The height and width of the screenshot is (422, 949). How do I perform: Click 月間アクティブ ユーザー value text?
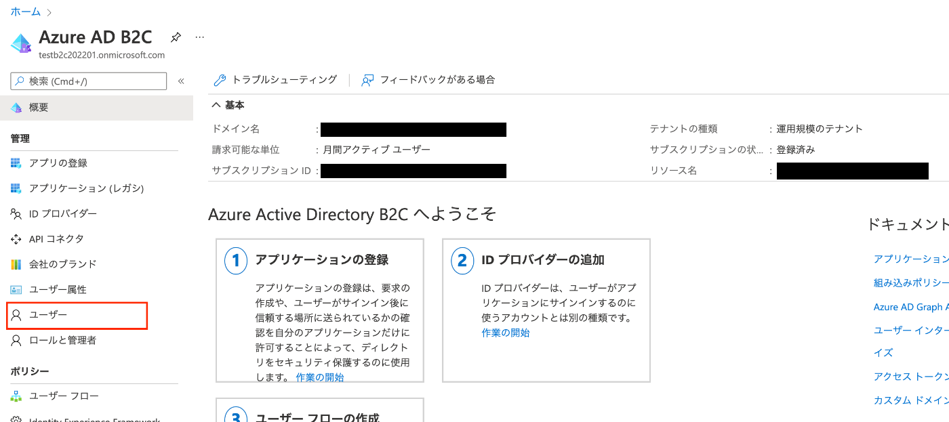377,150
